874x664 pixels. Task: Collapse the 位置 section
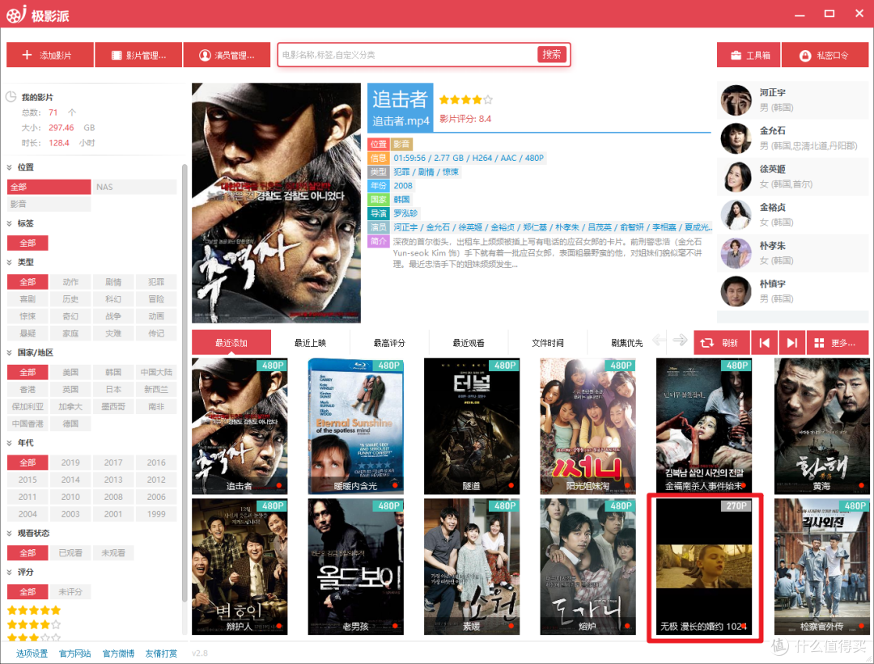pyautogui.click(x=10, y=167)
